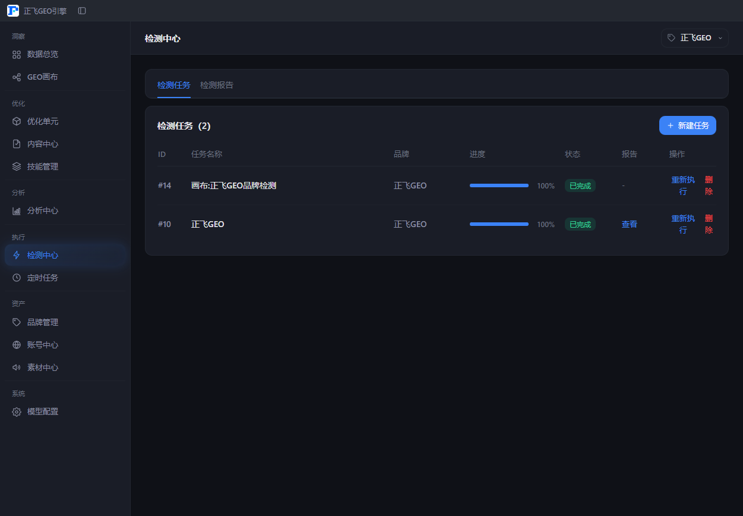
Task: Click progress bar of task #14
Action: point(499,185)
